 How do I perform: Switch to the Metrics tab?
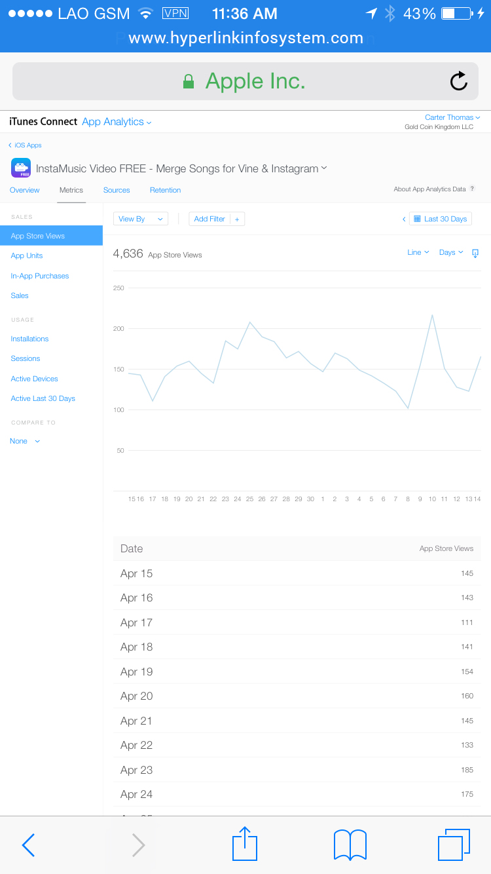point(71,190)
